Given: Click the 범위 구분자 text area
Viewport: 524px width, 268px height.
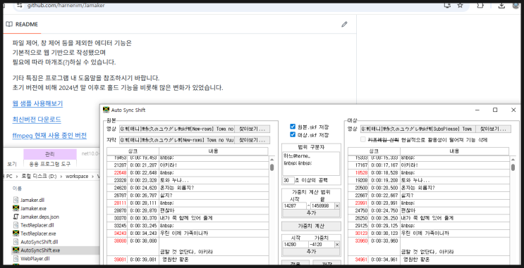Looking at the screenshot, I should pos(311,164).
